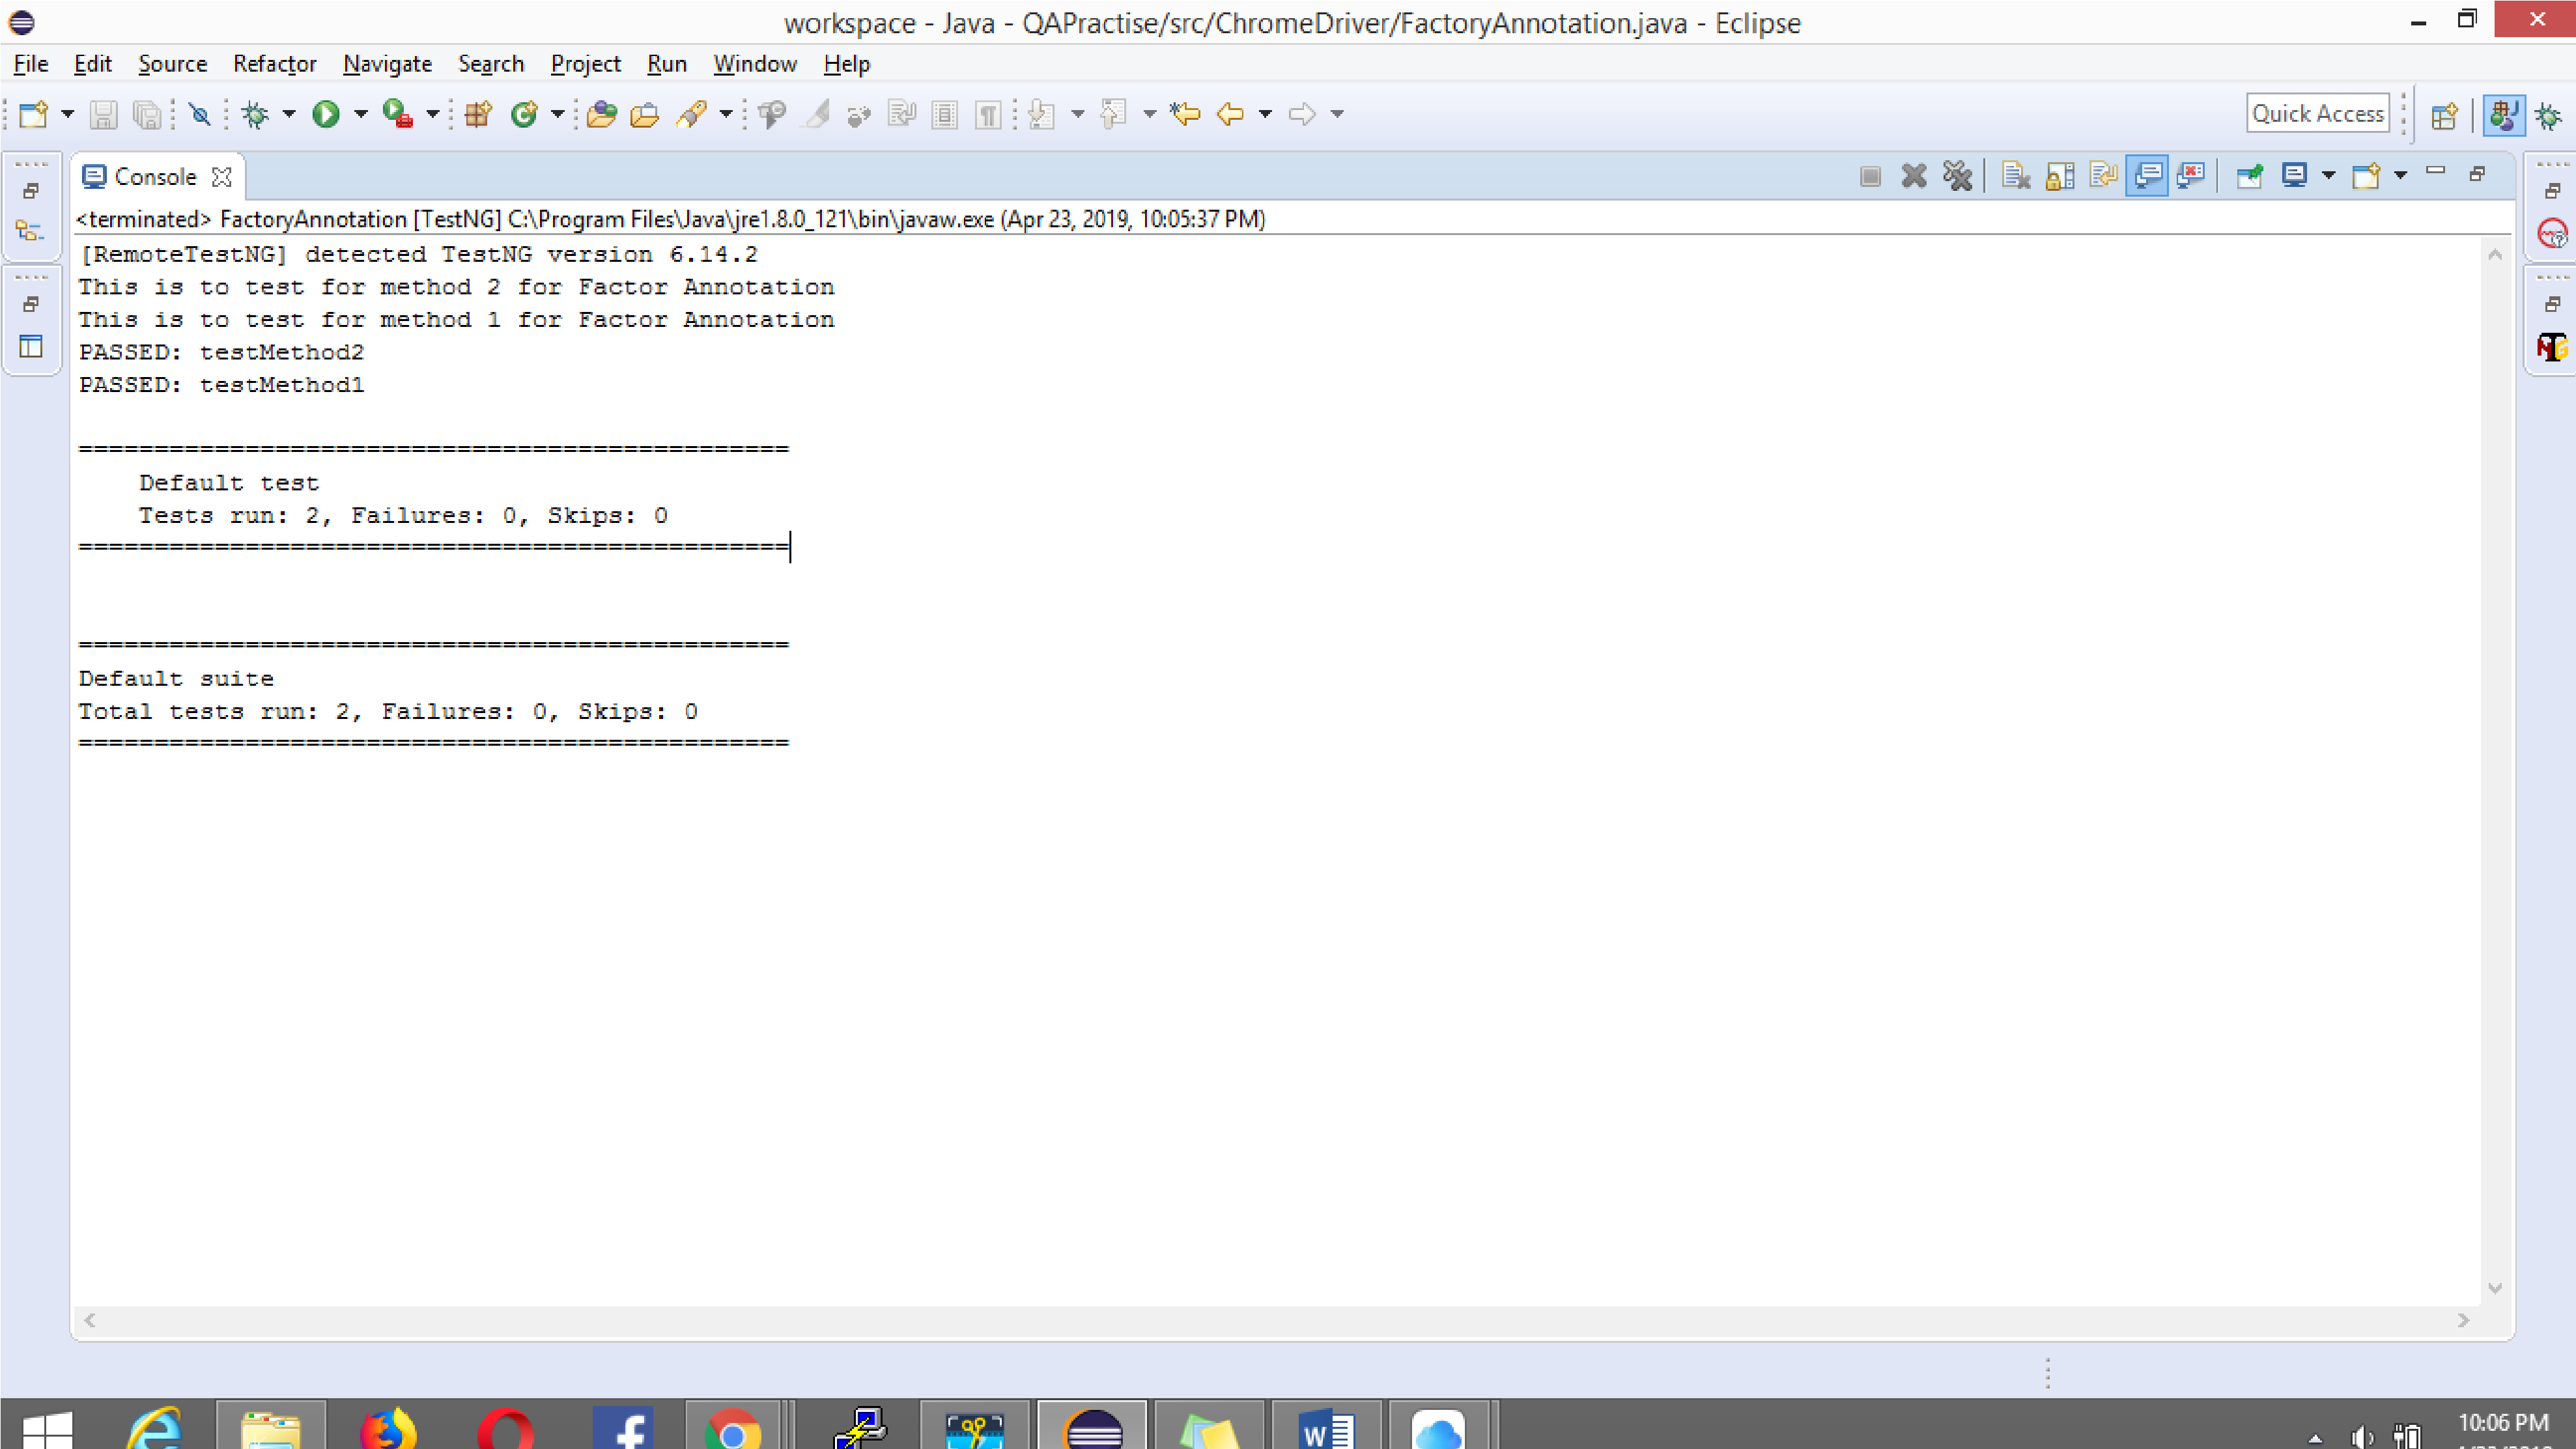Screen dimensions: 2576x1449
Task: Save the current file
Action: coord(103,114)
